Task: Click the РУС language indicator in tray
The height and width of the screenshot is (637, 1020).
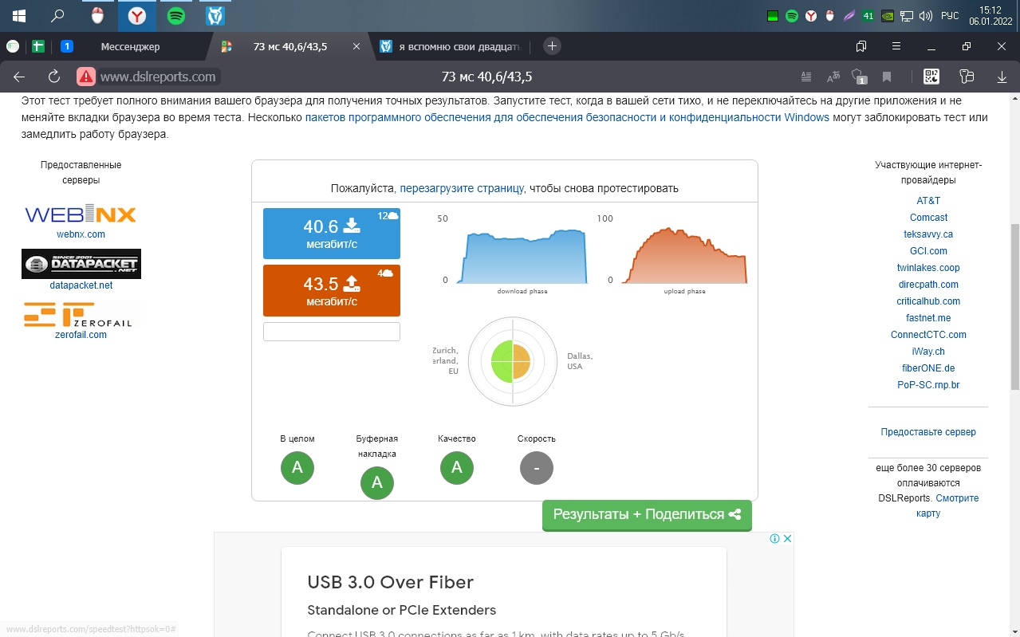Action: [x=950, y=15]
